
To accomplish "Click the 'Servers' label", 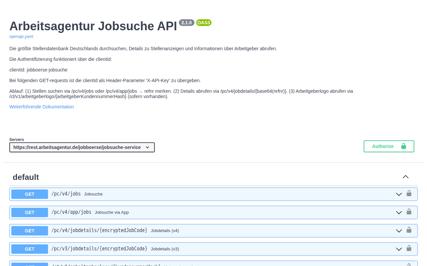I will click(x=17, y=140).
